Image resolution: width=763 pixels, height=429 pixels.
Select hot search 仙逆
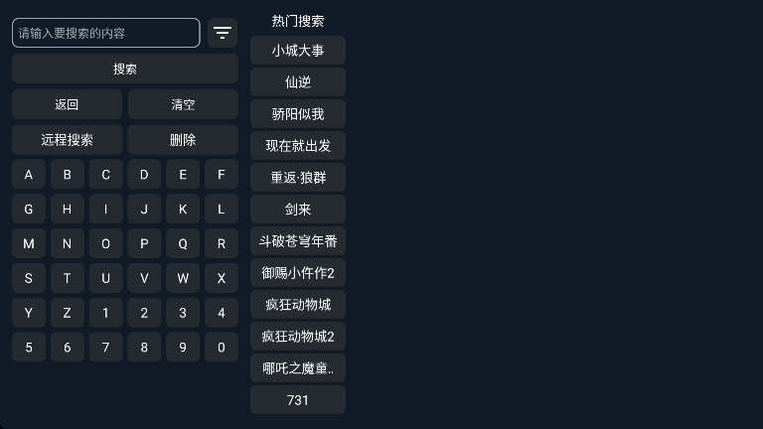coord(298,82)
